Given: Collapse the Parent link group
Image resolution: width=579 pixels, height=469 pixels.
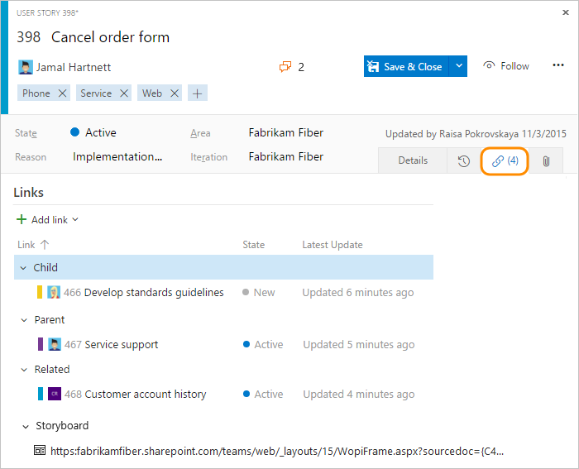Looking at the screenshot, I should point(24,320).
